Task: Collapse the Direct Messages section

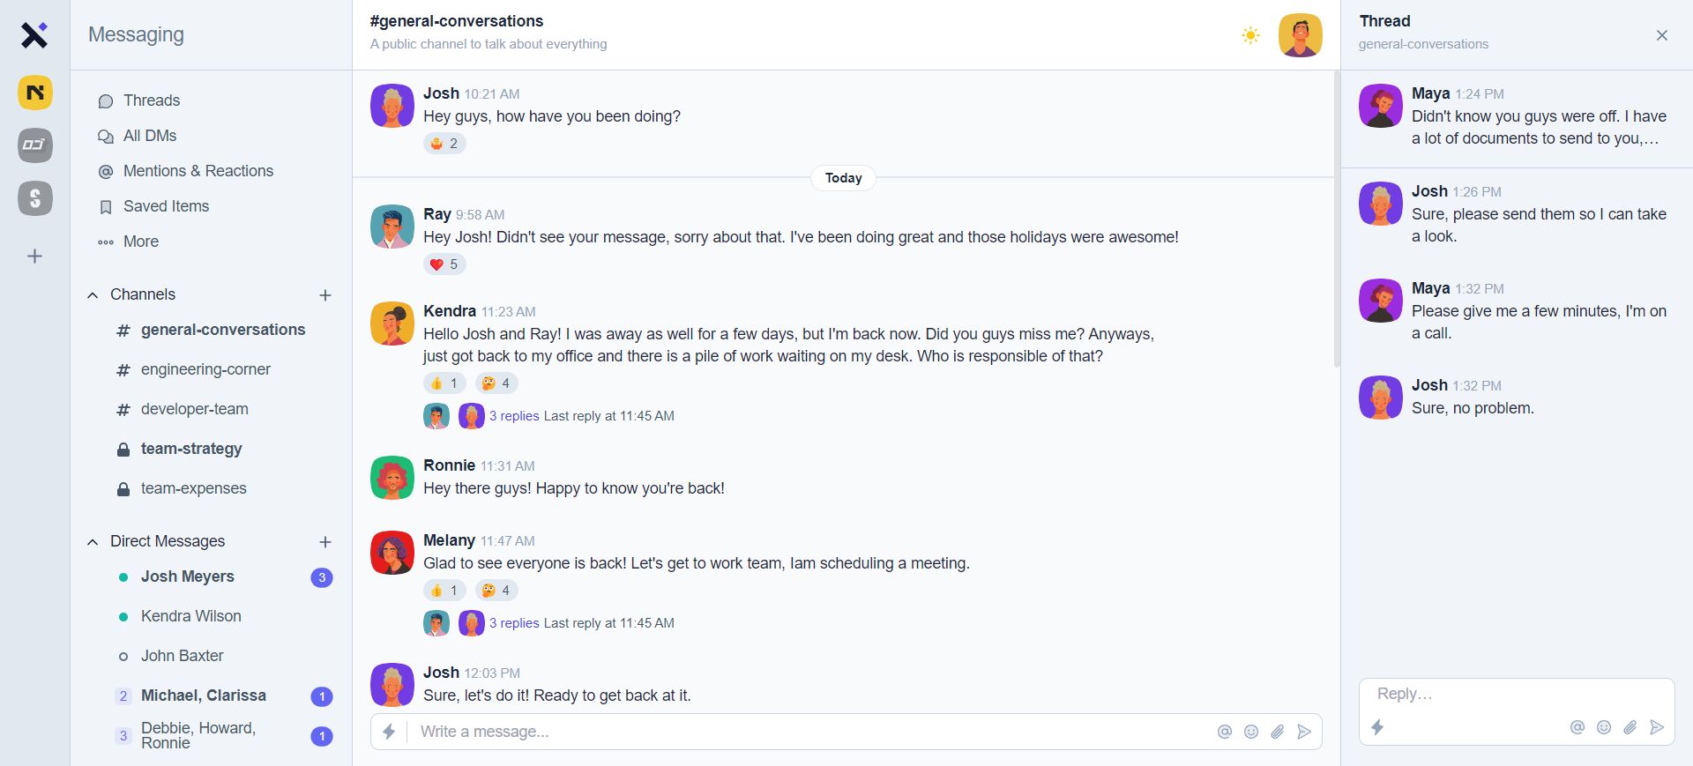Action: (93, 542)
